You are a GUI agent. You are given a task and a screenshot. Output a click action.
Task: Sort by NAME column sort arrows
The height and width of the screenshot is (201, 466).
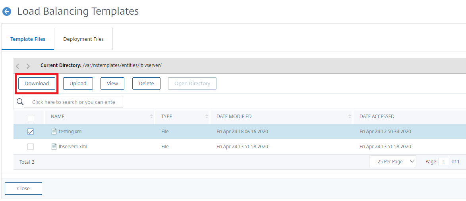coord(152,117)
